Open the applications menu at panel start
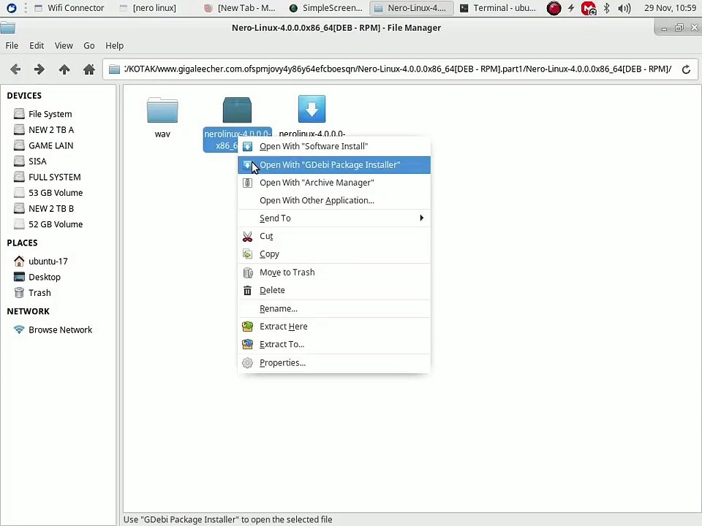Screen dimensions: 702x526 click(x=11, y=8)
